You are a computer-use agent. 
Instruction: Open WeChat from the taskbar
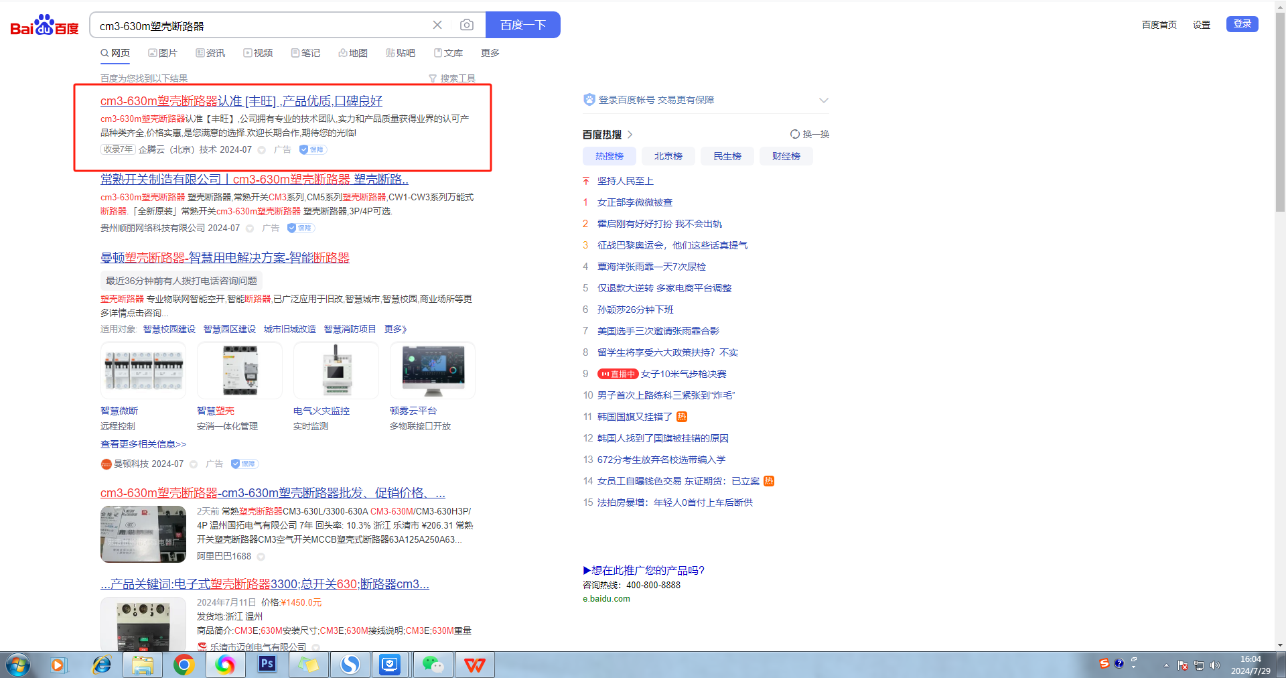pyautogui.click(x=433, y=664)
